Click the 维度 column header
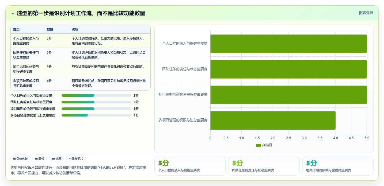 (x=16, y=29)
